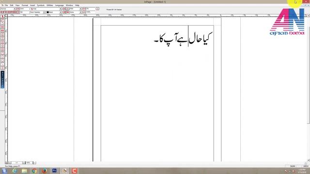The image size is (310, 174).
Task: Open File Explorer from the taskbar
Action: coord(24,171)
